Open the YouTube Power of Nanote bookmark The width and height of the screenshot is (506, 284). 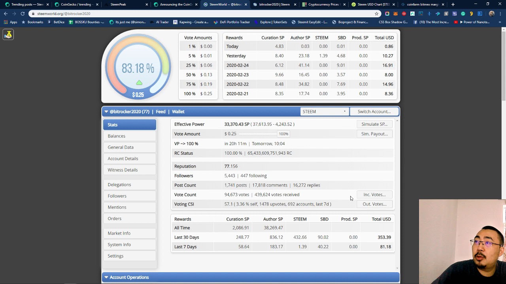tap(472, 22)
